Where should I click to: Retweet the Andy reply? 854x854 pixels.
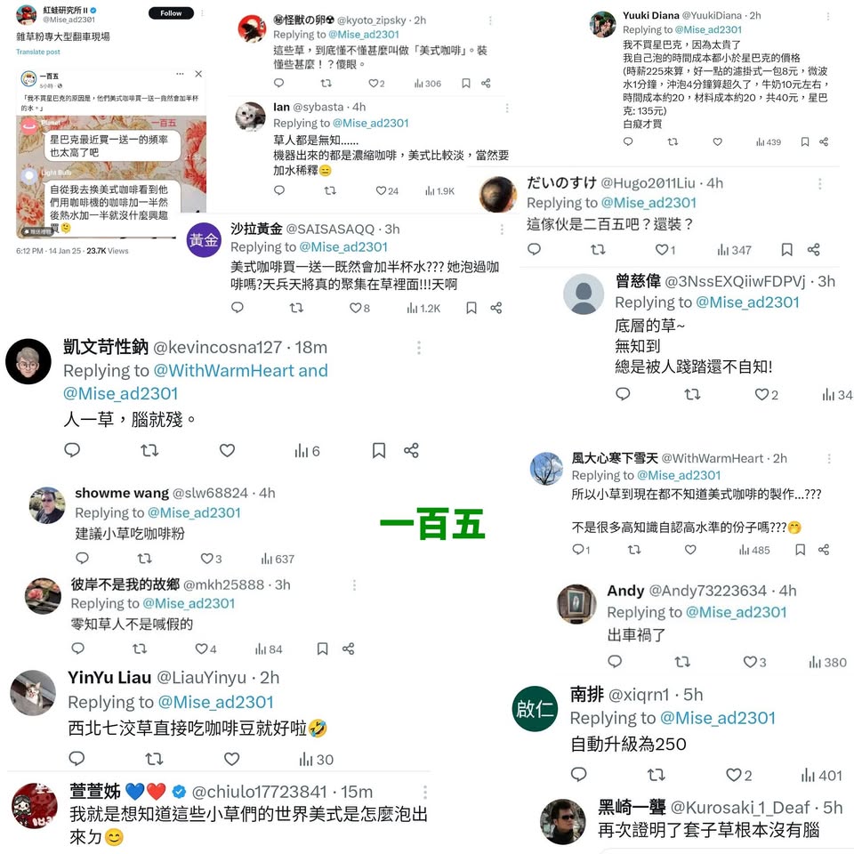pyautogui.click(x=682, y=662)
